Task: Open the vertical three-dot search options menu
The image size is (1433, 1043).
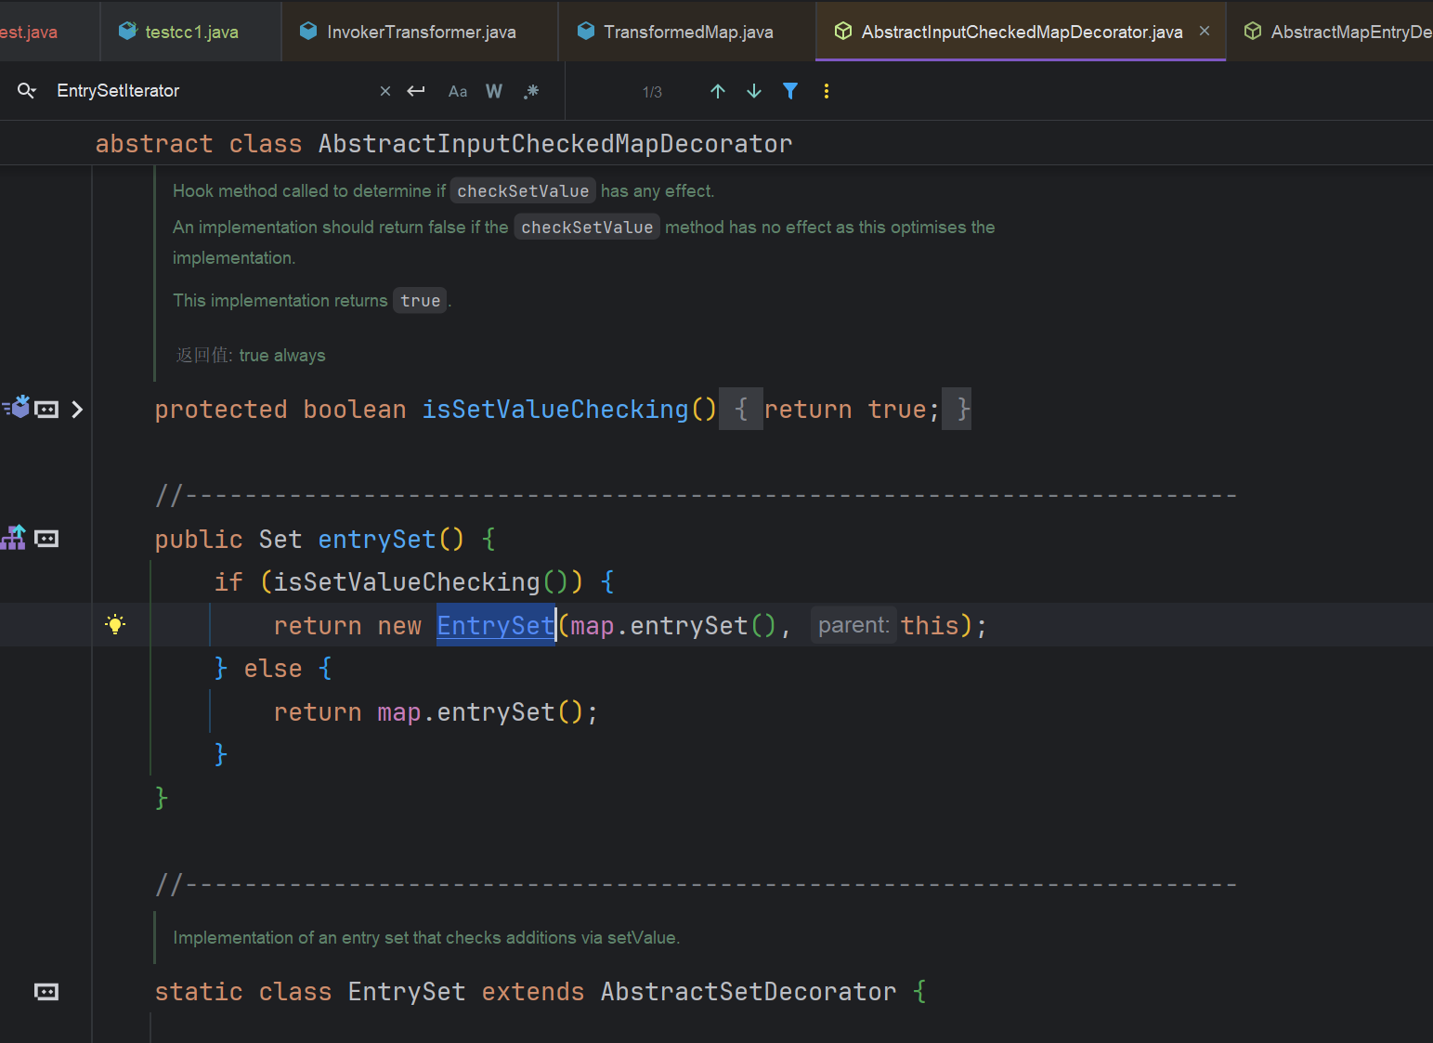Action: (827, 91)
